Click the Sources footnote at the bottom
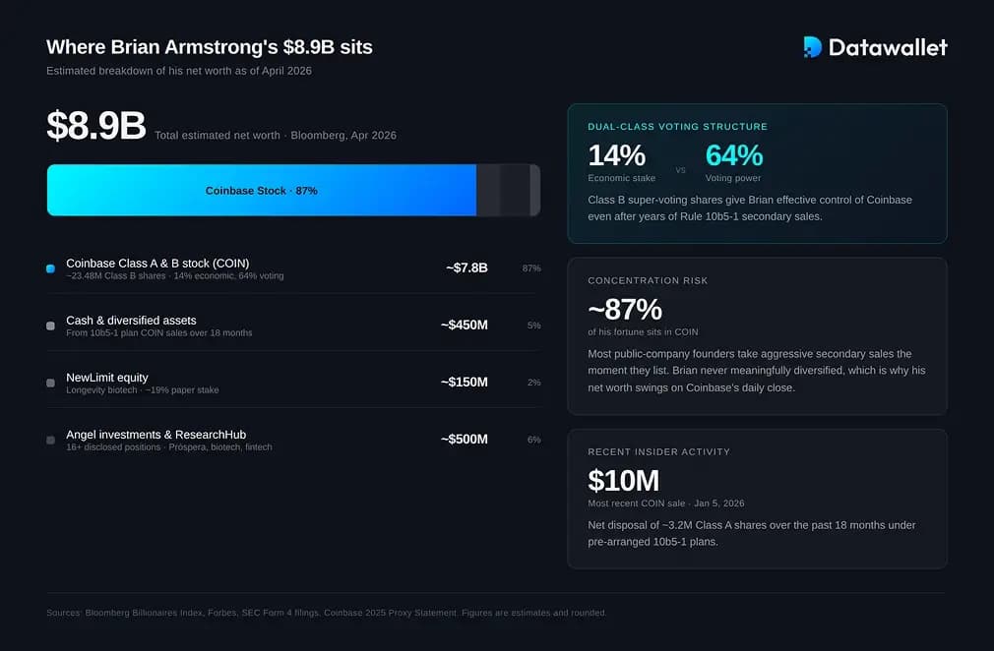 327,613
